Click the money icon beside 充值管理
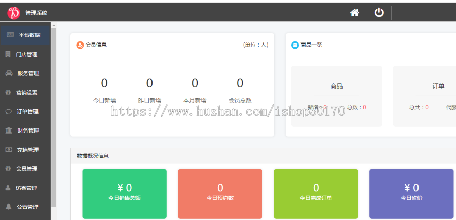456x220 pixels. pos(9,150)
